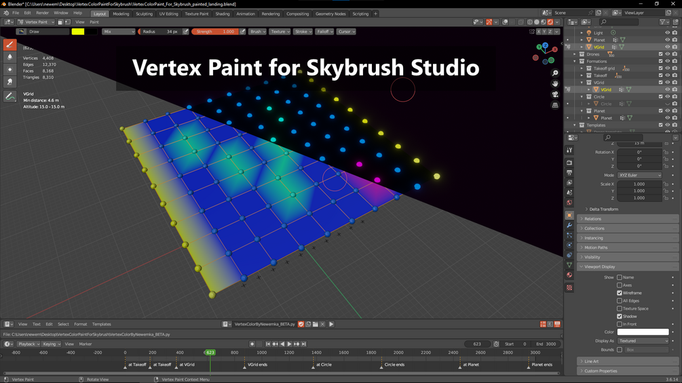Switch perspective/orthographic grid icon
Screen dimensions: 682x383
[555, 105]
